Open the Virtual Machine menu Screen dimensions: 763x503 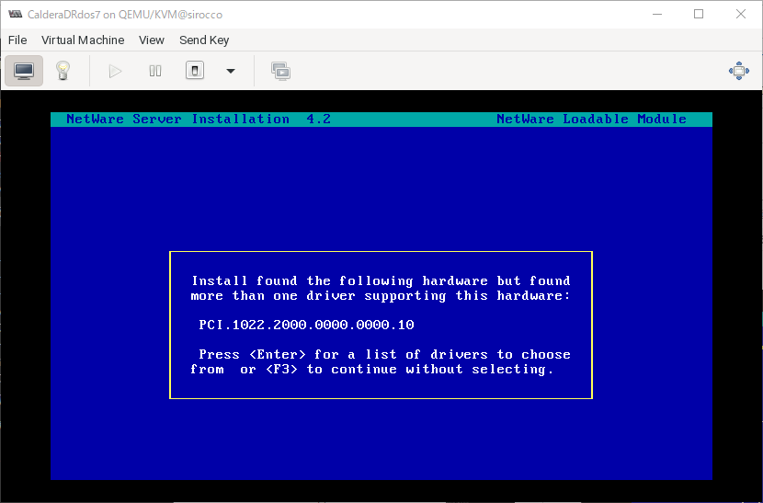pos(83,40)
